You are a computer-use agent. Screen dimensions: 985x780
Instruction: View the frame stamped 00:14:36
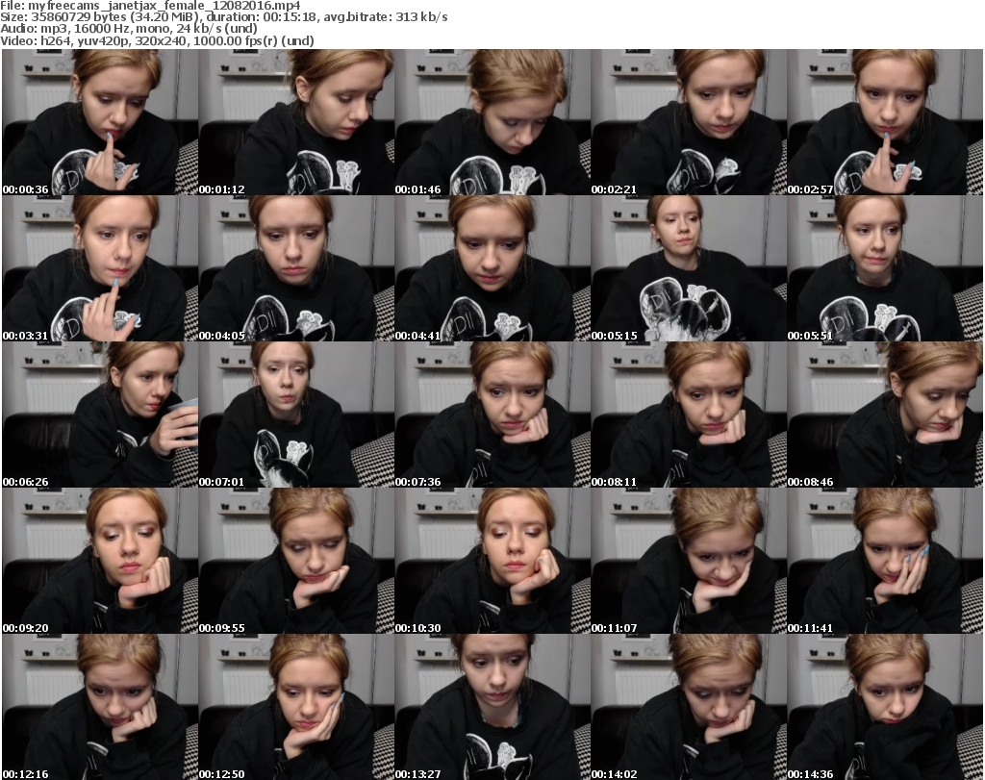click(885, 707)
